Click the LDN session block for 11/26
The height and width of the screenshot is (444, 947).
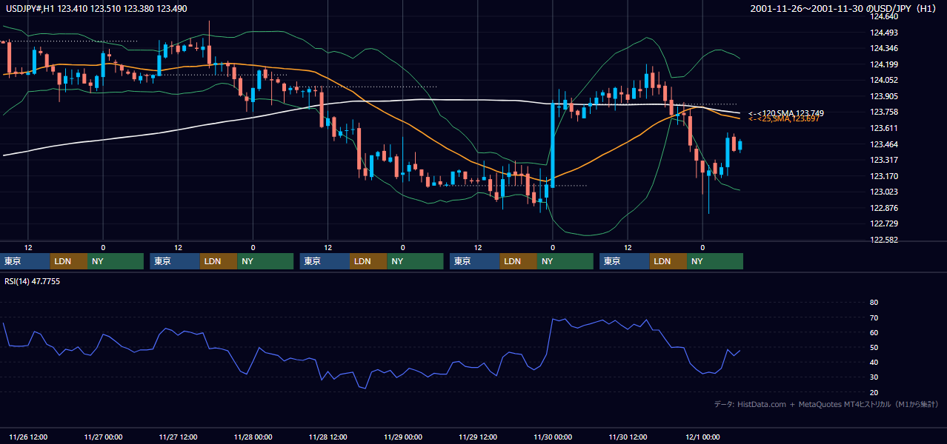point(69,261)
